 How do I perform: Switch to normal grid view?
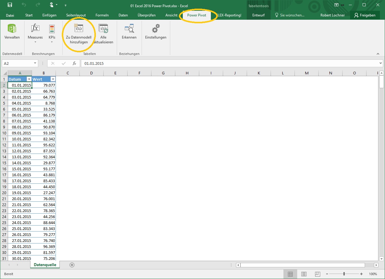click(x=290, y=274)
